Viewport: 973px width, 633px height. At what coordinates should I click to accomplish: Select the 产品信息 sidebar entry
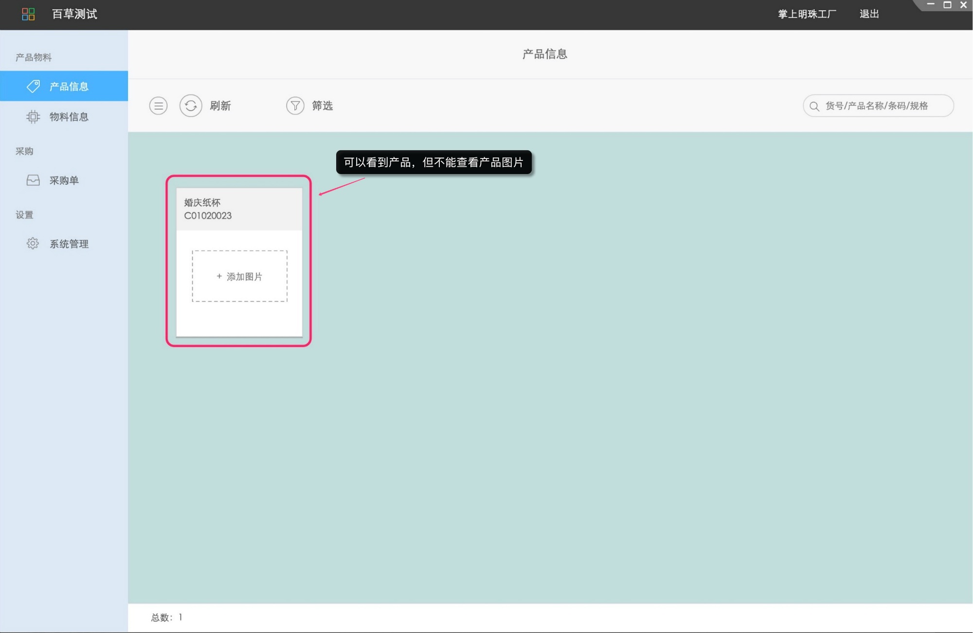69,86
